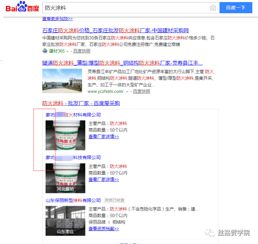Click 钢结构 tag text

[119, 222]
